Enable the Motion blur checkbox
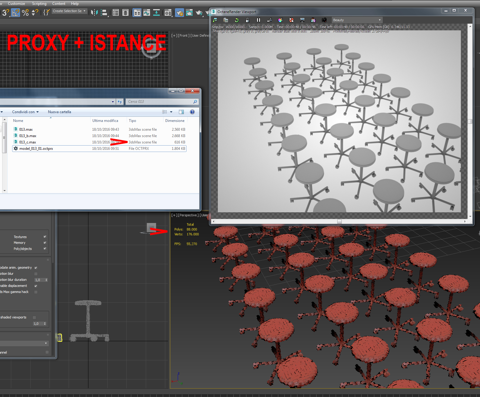This screenshot has height=397, width=480. [x=36, y=274]
